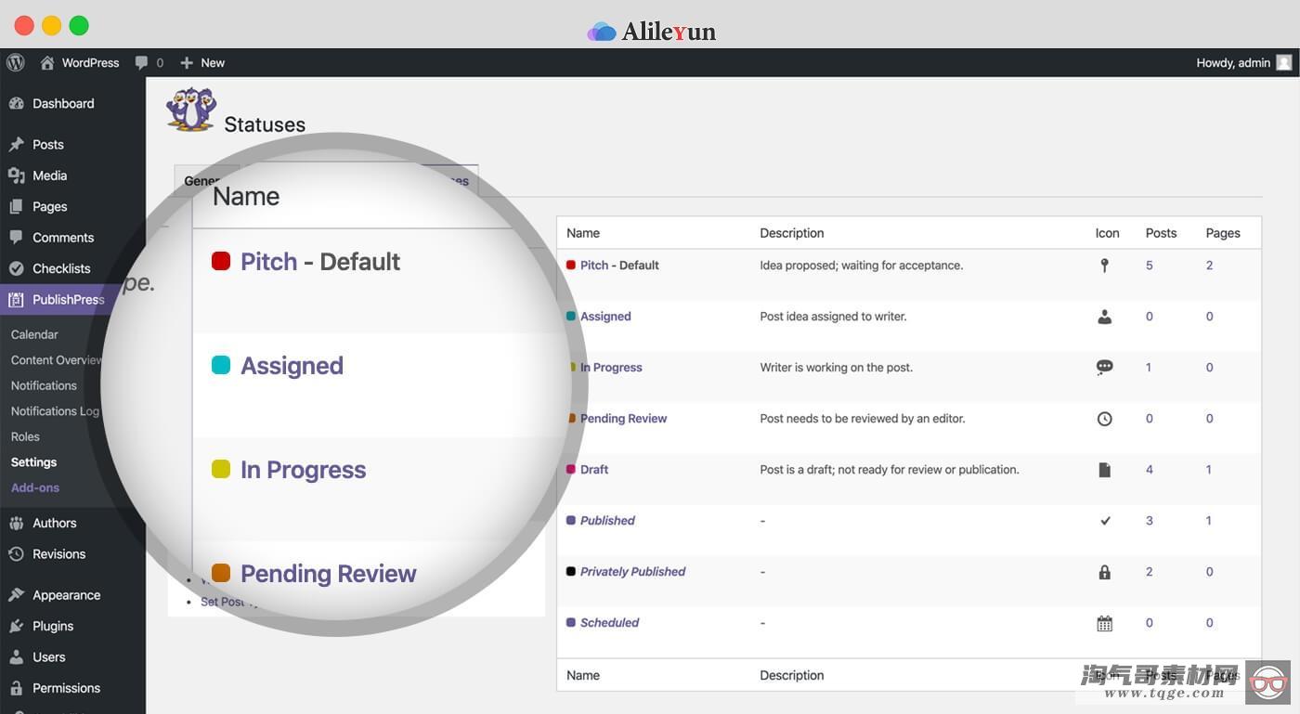Click Privately Published posts count 2
The height and width of the screenshot is (714, 1300).
(1149, 572)
